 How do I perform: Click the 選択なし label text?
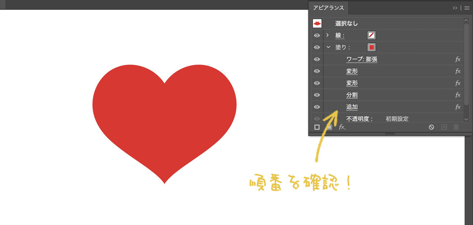[346, 24]
